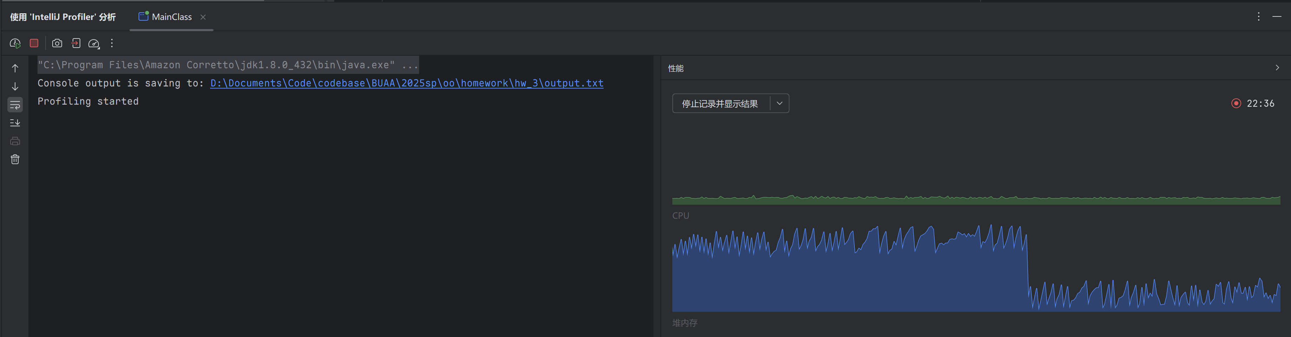Toggle soft-wrap in the console
This screenshot has height=337, width=1291.
point(15,105)
